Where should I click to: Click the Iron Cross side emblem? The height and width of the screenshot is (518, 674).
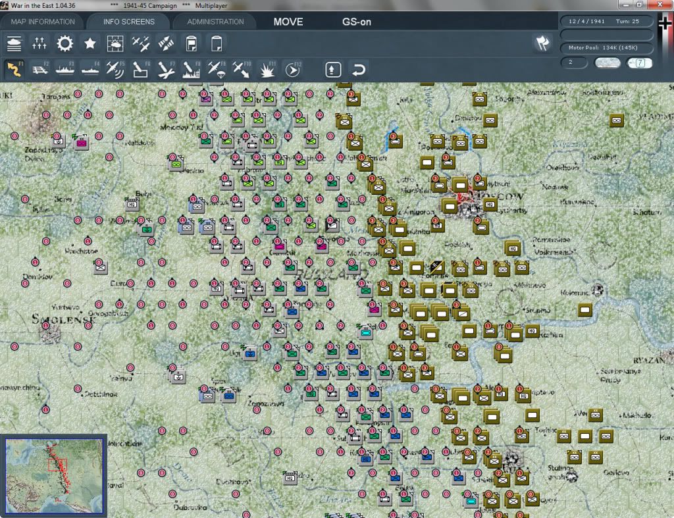click(665, 22)
